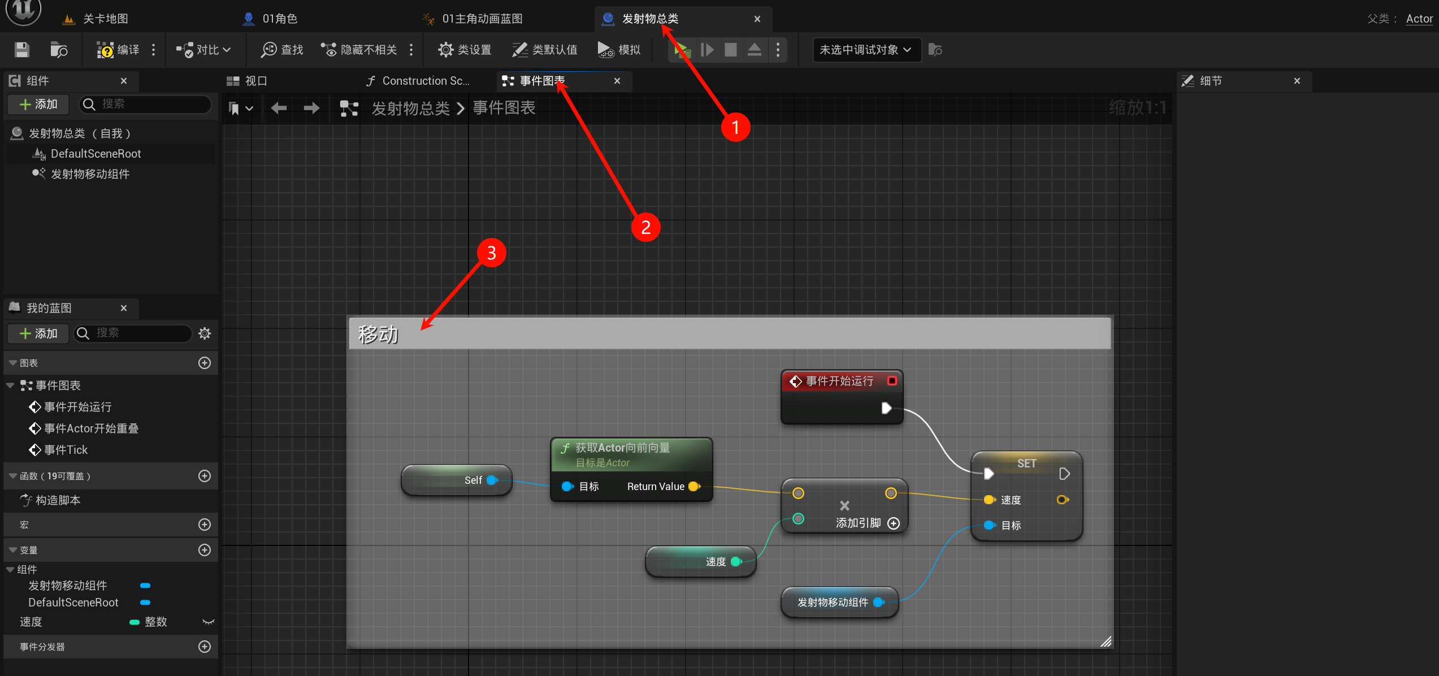Click 添加 button in the components panel
Image resolution: width=1439 pixels, height=676 pixels.
(38, 104)
